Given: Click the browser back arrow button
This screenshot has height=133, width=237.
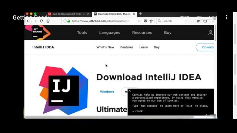Looking at the screenshot, I should click(29, 21).
